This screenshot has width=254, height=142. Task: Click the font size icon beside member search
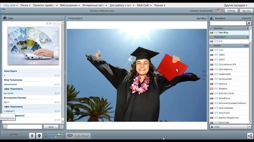click(249, 23)
